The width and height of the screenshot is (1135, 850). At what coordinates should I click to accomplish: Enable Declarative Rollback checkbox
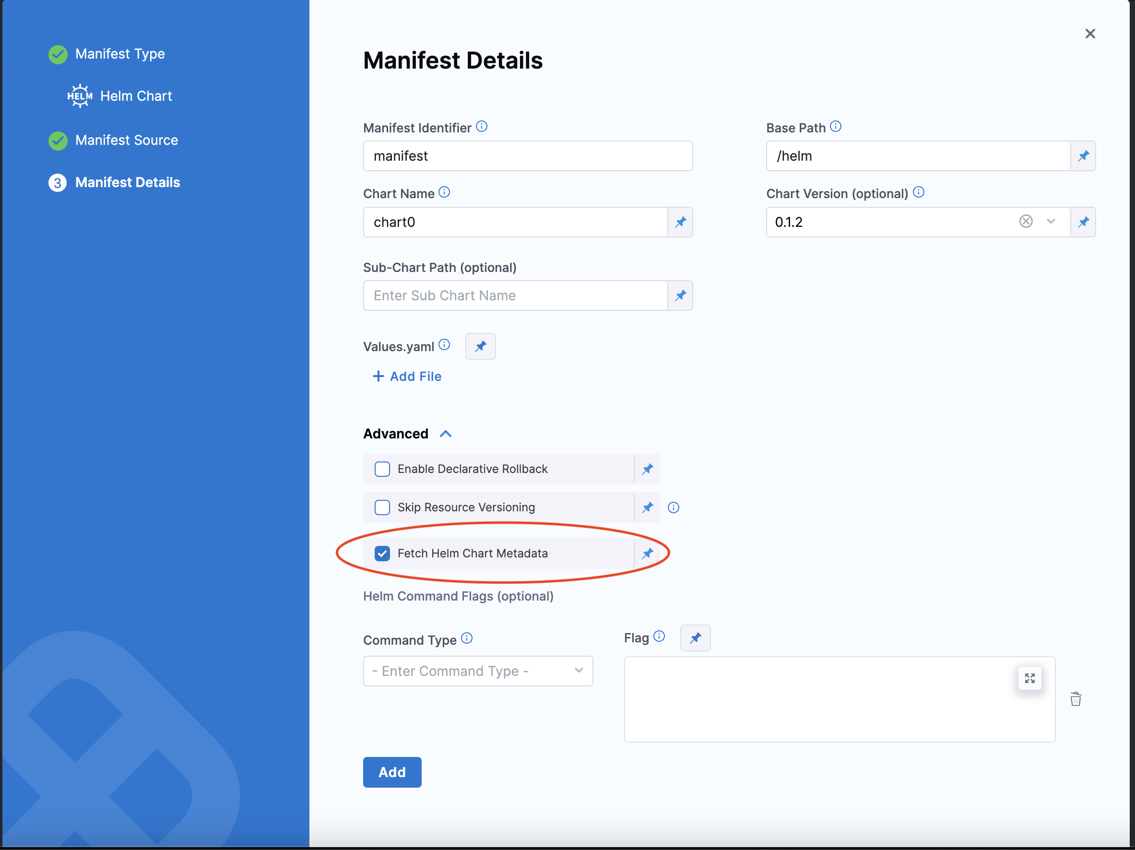[x=382, y=469]
